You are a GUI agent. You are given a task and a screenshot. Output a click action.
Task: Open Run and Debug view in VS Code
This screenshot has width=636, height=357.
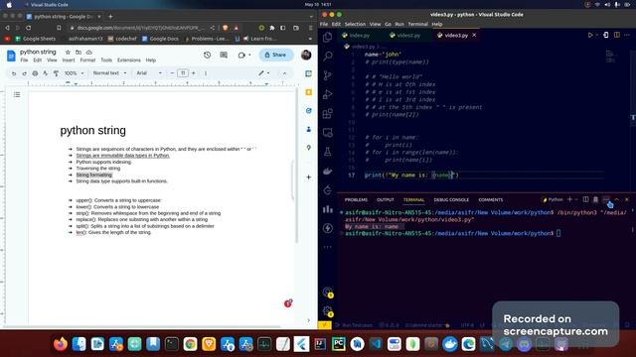click(x=327, y=94)
